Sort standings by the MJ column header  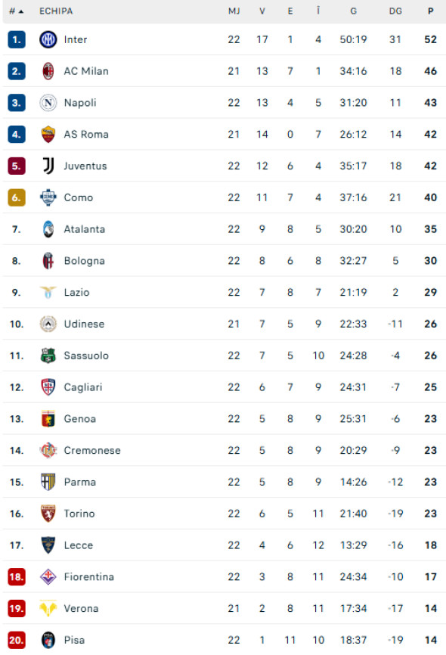point(234,11)
